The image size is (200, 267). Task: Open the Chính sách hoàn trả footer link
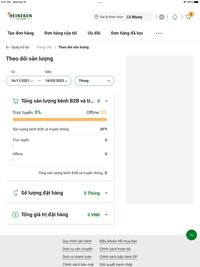tap(115, 249)
